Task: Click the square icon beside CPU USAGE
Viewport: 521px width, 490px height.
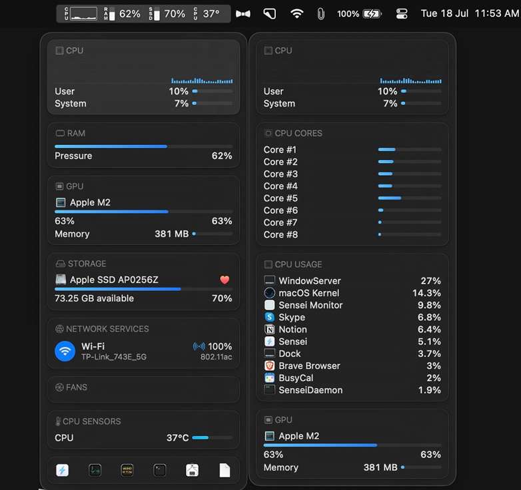Action: coord(268,264)
